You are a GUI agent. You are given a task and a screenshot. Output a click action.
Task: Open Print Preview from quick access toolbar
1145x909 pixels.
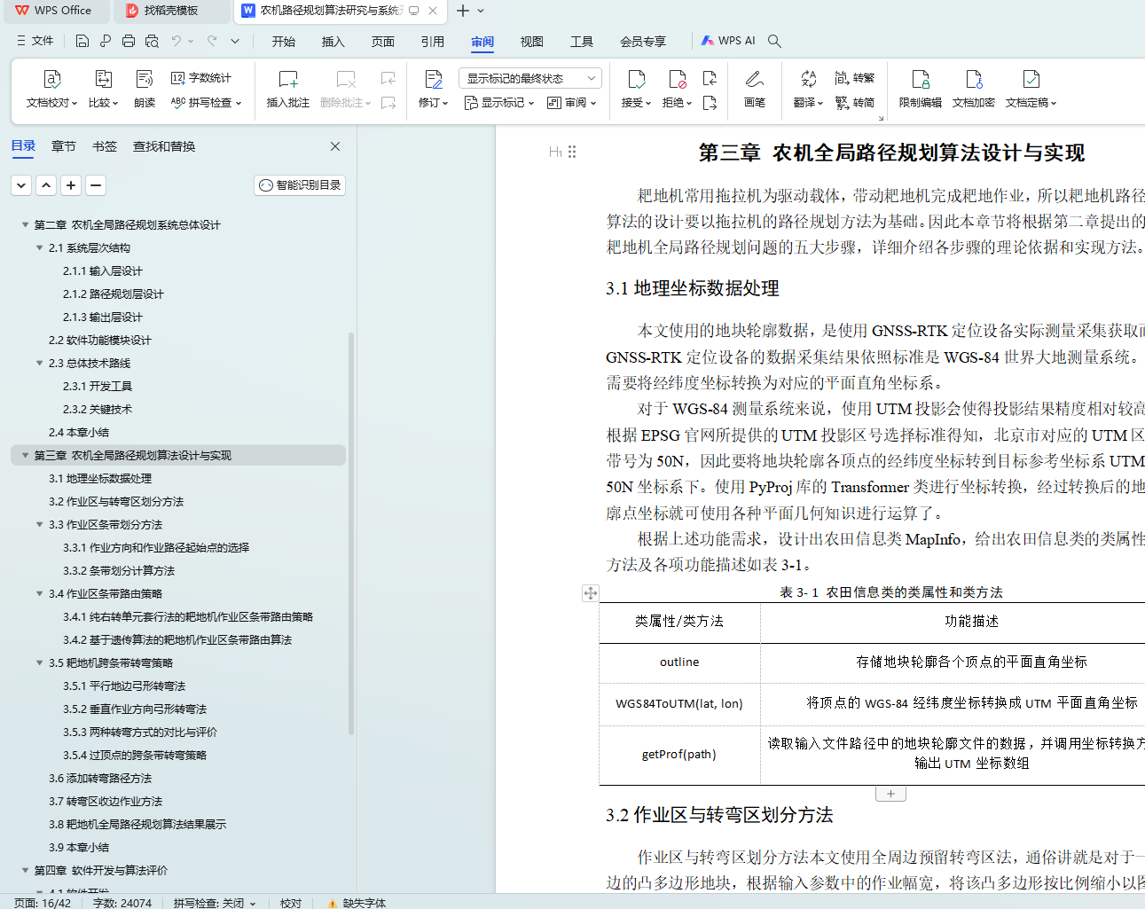[152, 41]
